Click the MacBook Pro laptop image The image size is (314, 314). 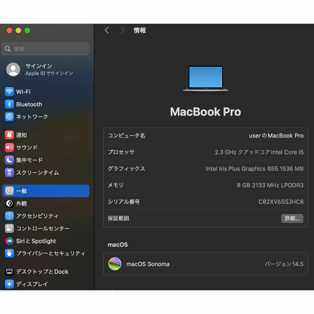click(206, 78)
